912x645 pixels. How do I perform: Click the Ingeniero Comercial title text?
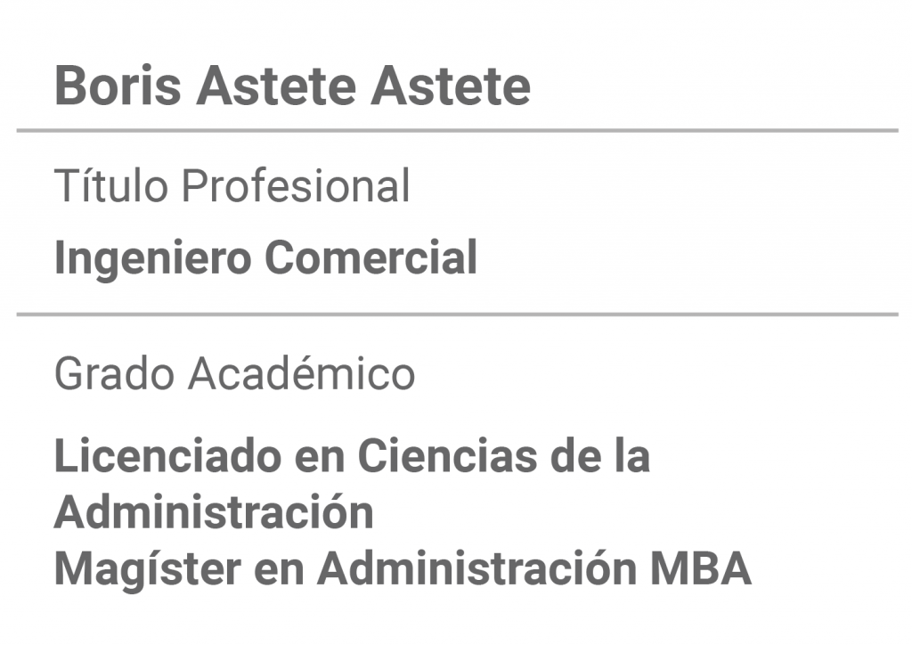coord(265,257)
